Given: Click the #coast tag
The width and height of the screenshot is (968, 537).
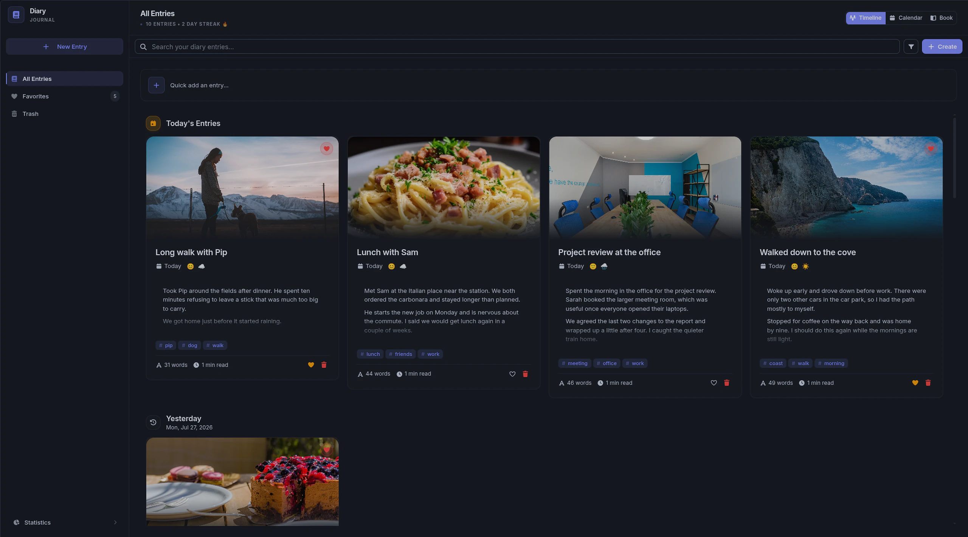Looking at the screenshot, I should pos(773,363).
